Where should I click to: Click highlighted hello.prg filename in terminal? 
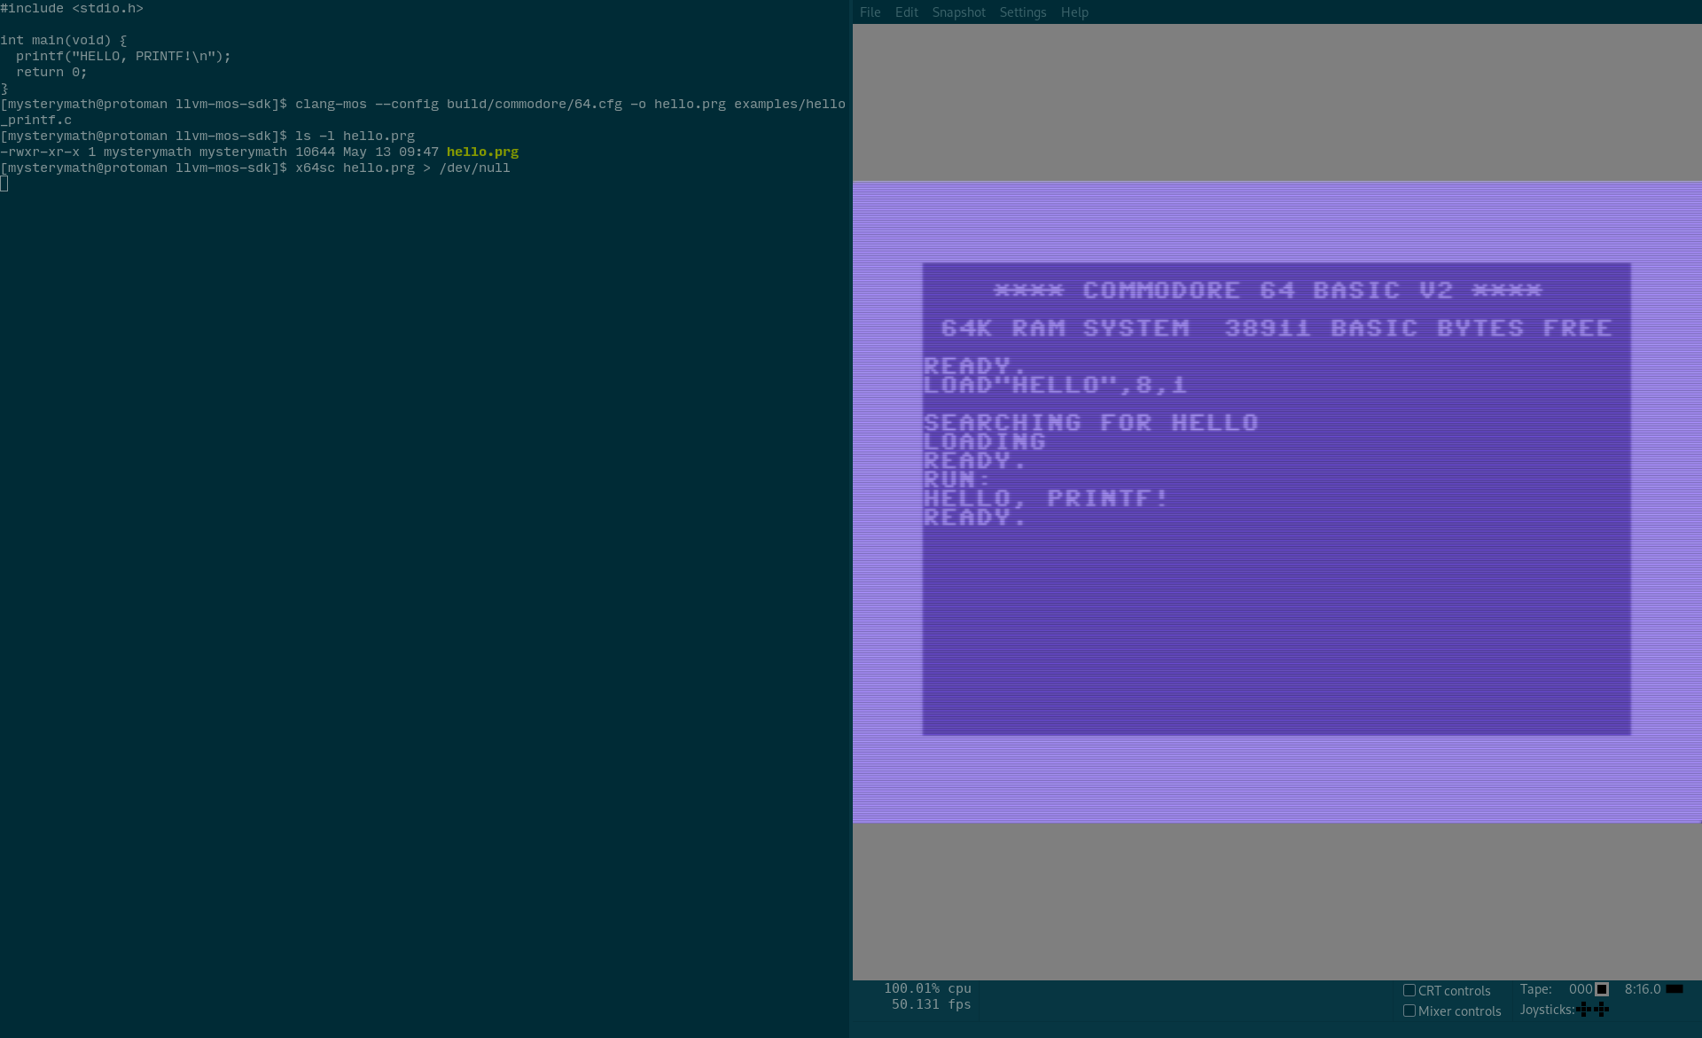[482, 152]
